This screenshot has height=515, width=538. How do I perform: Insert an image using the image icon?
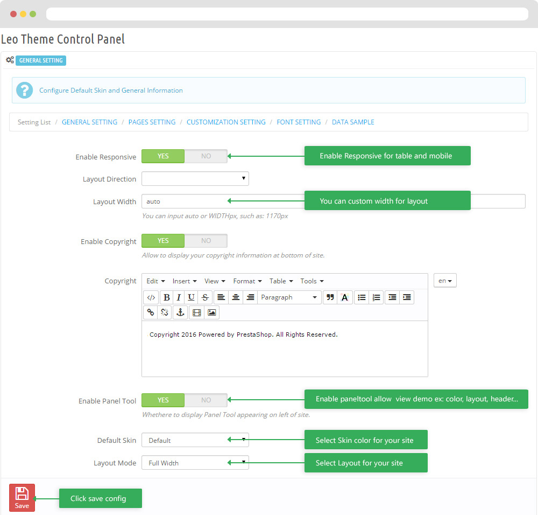(212, 312)
